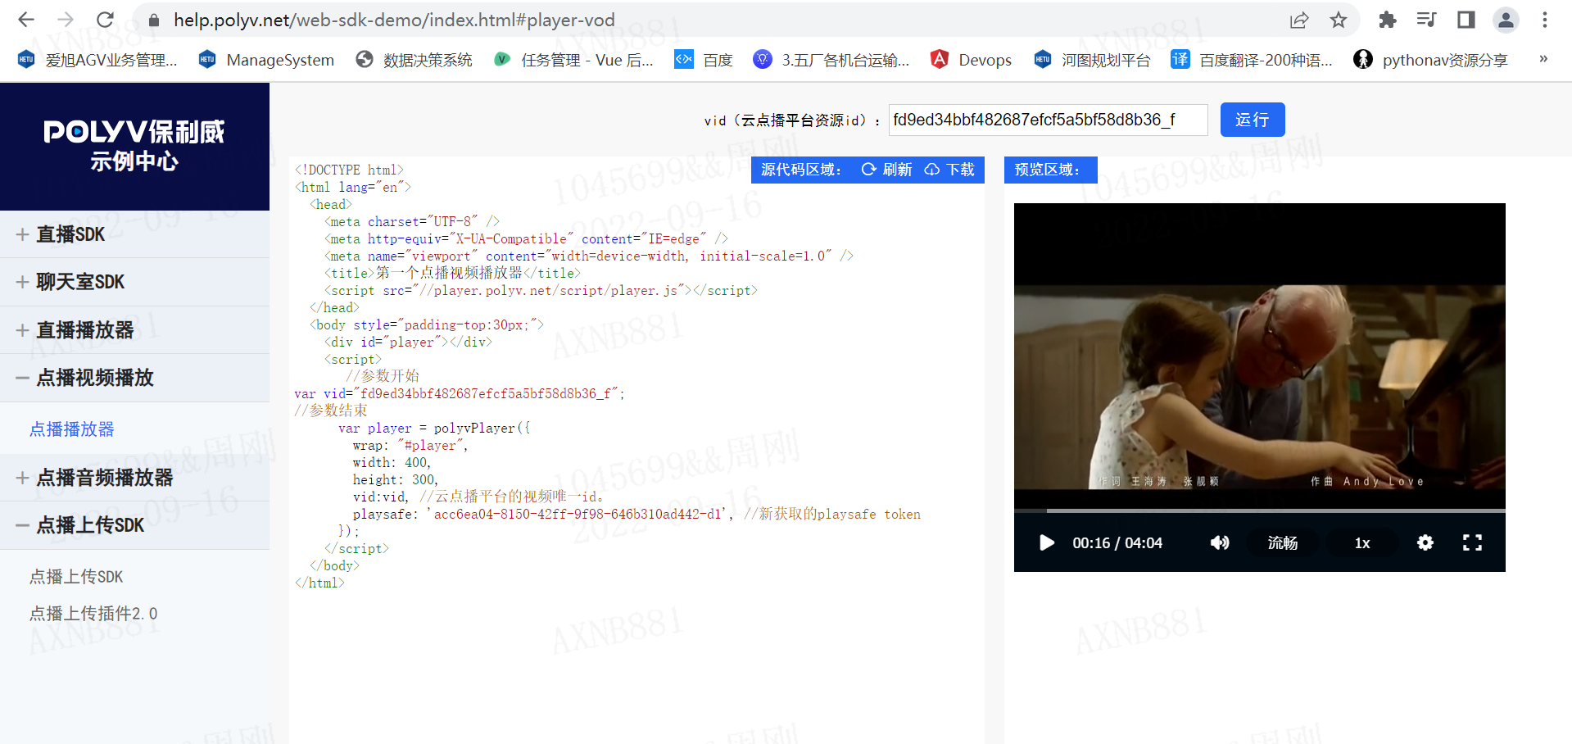Open the browser extensions puzzle icon
Screen dimensions: 1572x744
point(1387,20)
